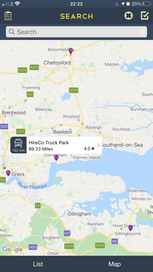Tap the 4.0 star rating
Viewport: 153px width, 272px height.
(x=89, y=149)
